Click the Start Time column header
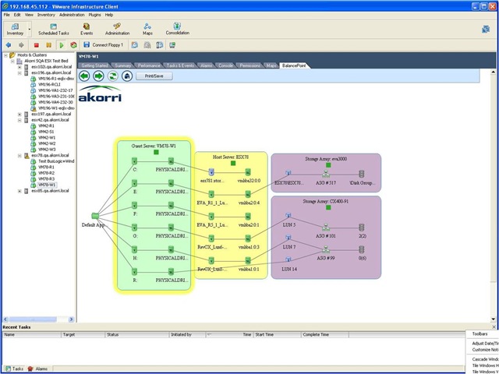Screen dimensions: 499x374 tap(277, 334)
